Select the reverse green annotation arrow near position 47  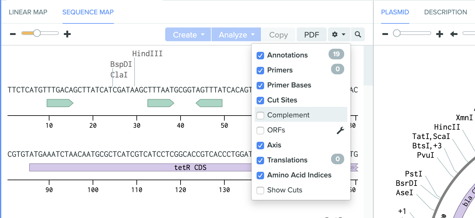209,103
